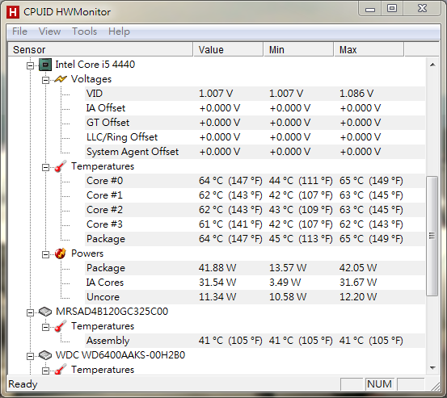The image size is (447, 398).
Task: Click the Min column header
Action: tap(299, 49)
